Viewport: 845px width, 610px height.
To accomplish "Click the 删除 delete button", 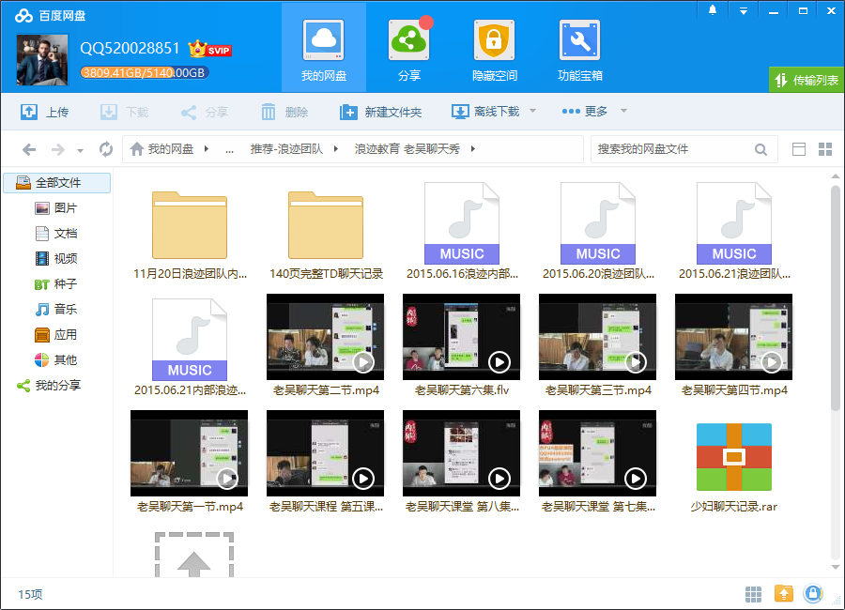I will point(284,112).
